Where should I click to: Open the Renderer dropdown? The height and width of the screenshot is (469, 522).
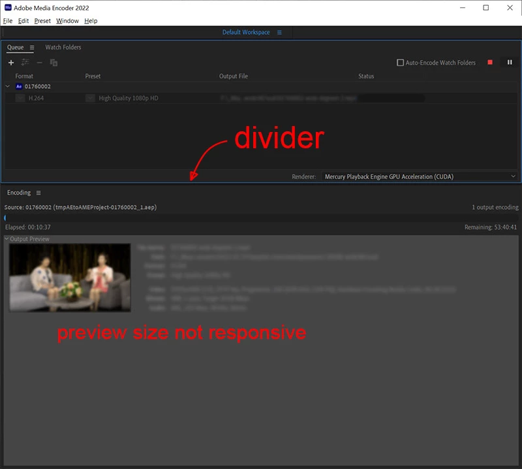tap(419, 176)
